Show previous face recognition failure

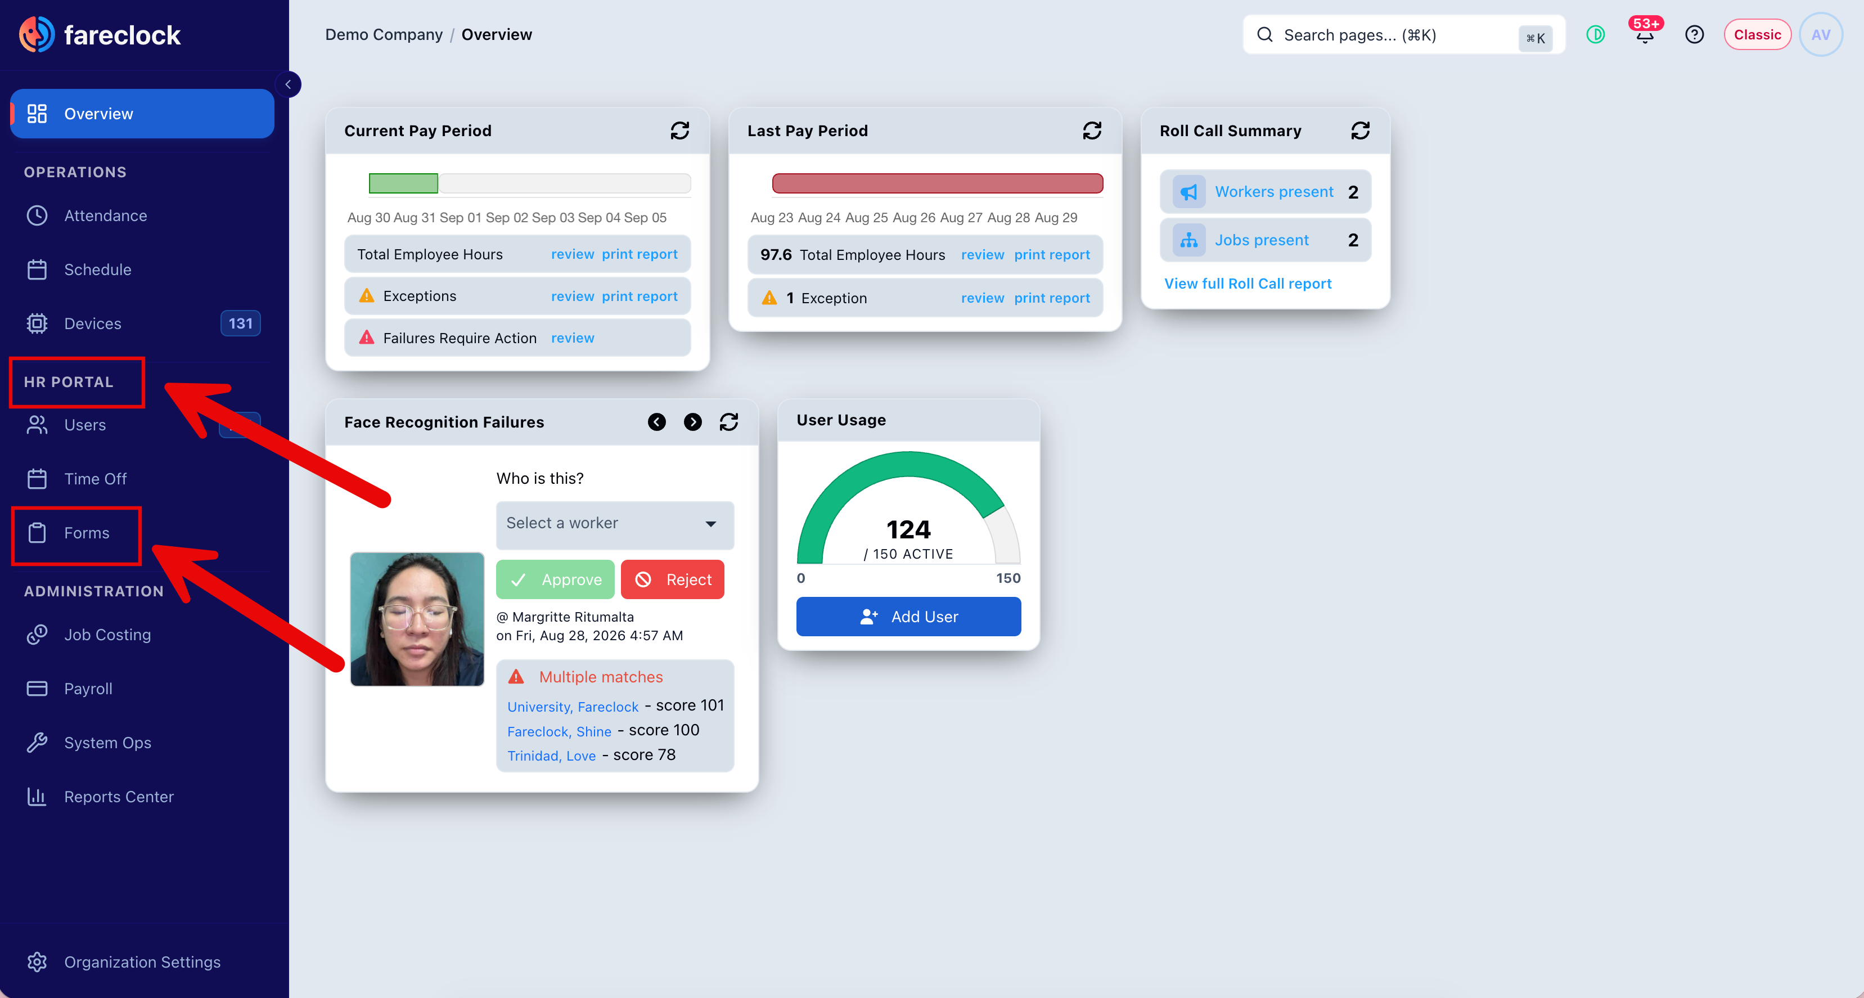[x=656, y=422]
